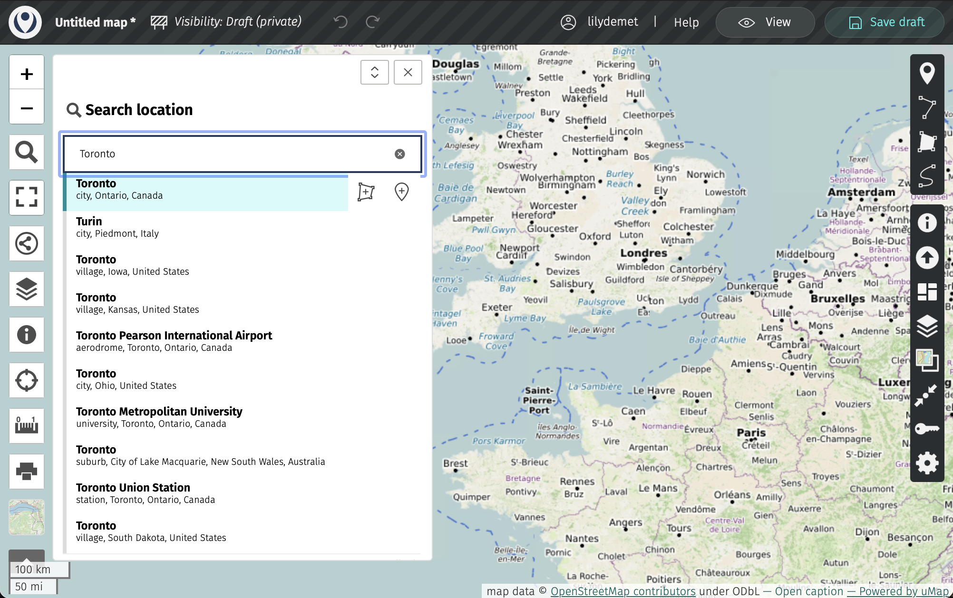Open the share and embed icon
The width and height of the screenshot is (953, 598).
(x=27, y=243)
